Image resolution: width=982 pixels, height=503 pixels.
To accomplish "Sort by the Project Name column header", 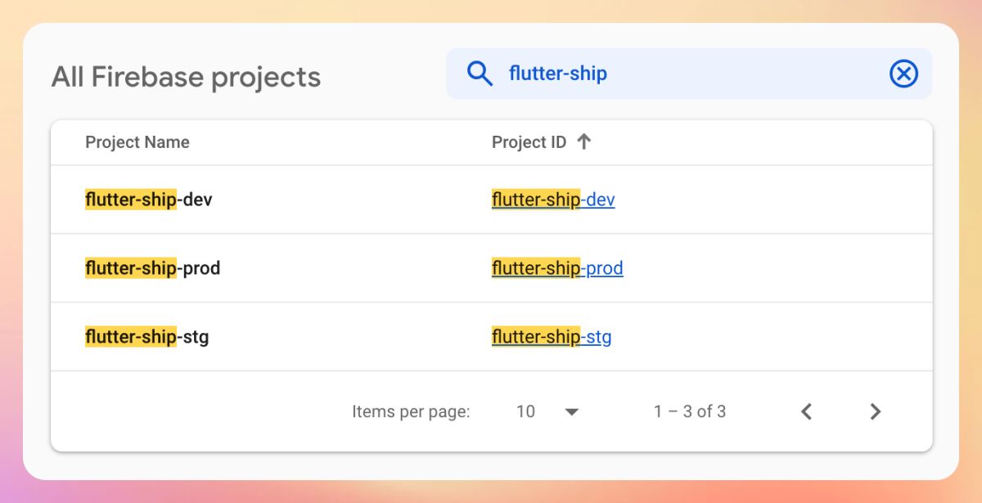I will tap(137, 142).
